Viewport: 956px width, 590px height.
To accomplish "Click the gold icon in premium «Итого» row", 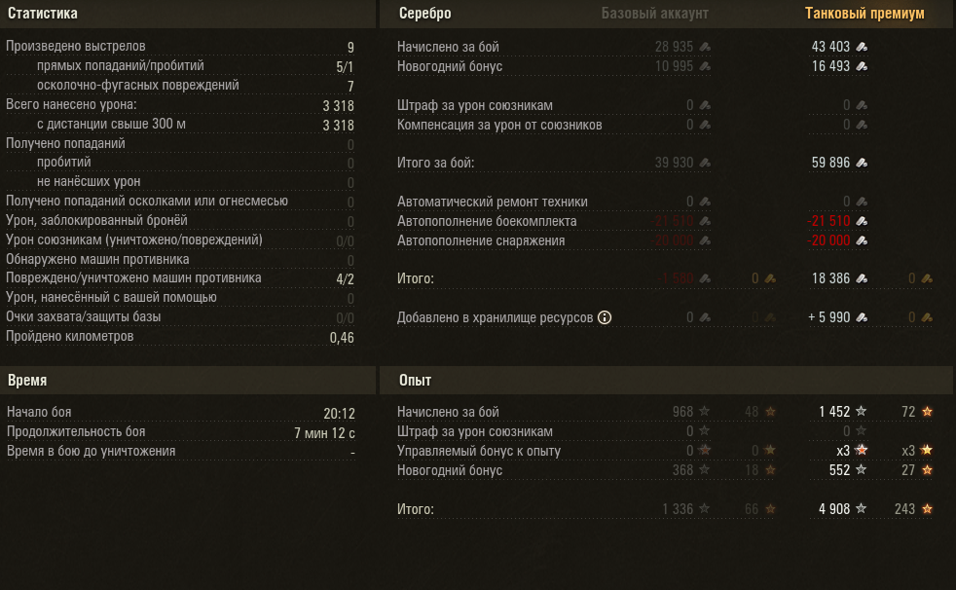I will tap(928, 278).
